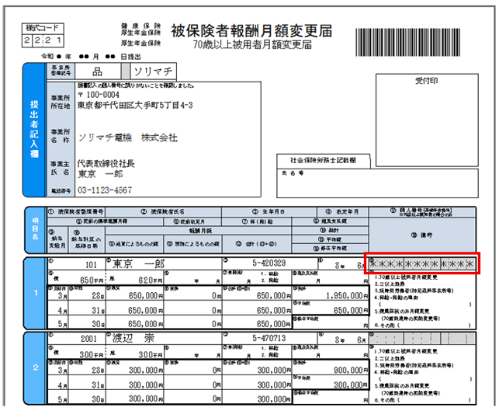
Task: Click the ② 被保険者氏名 column header
Action: (163, 211)
